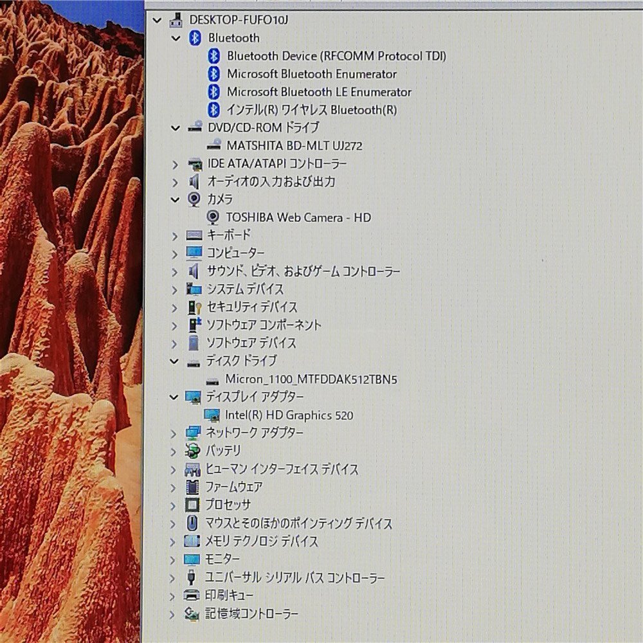
Task: Click the メモリ テクノロジ デバイス icon
Action: point(192,541)
